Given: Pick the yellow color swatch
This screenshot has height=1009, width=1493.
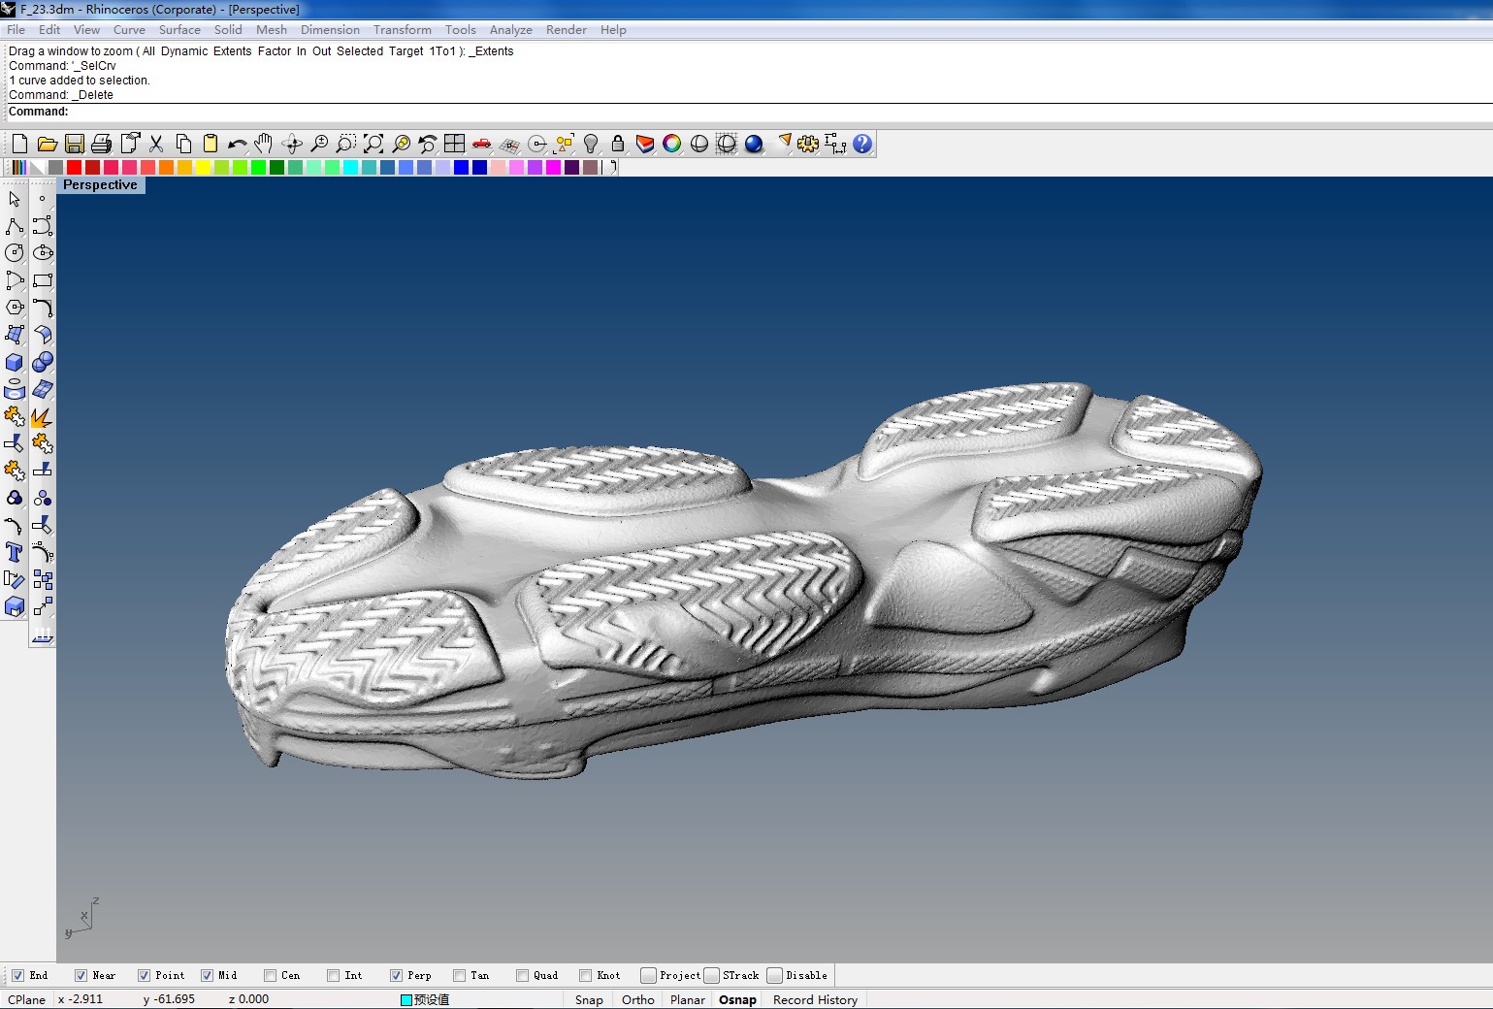Looking at the screenshot, I should [203, 168].
